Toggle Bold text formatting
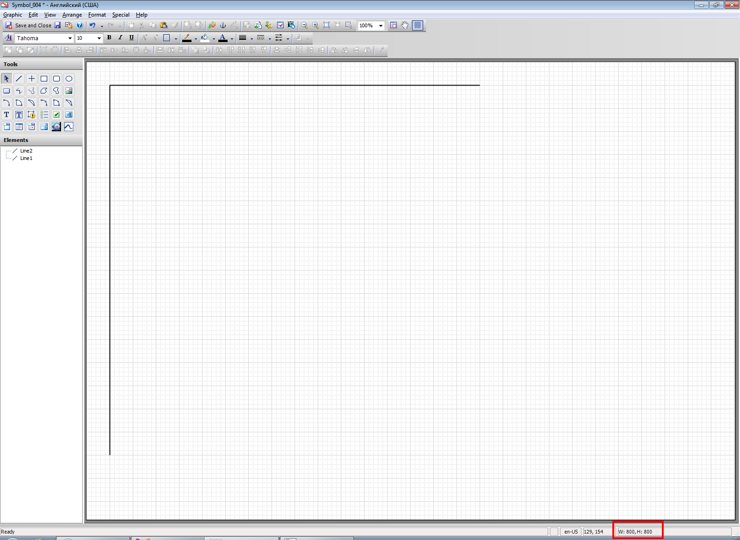 click(109, 38)
